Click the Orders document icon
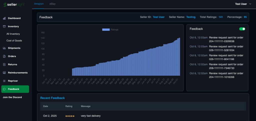The height and width of the screenshot is (121, 256). [x=4, y=56]
